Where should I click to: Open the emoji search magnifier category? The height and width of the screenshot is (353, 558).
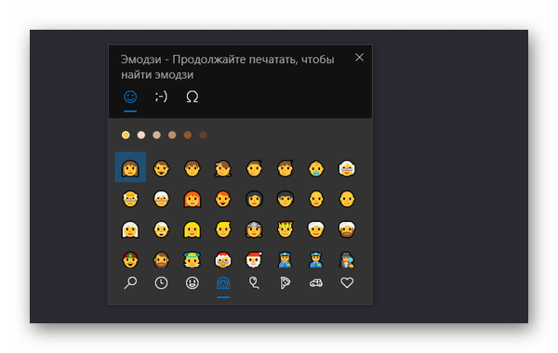point(130,283)
